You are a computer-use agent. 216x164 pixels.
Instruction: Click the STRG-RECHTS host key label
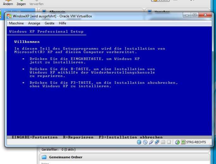click(x=196, y=142)
